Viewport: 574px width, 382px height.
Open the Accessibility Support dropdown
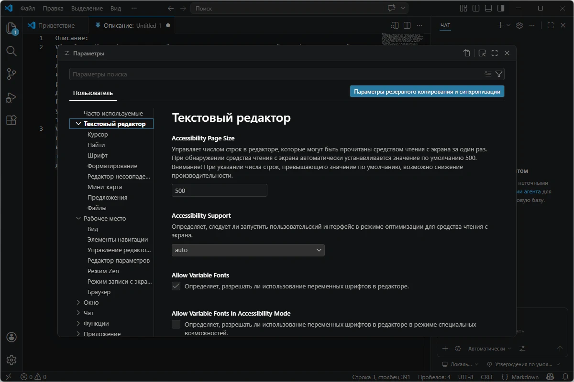(248, 250)
